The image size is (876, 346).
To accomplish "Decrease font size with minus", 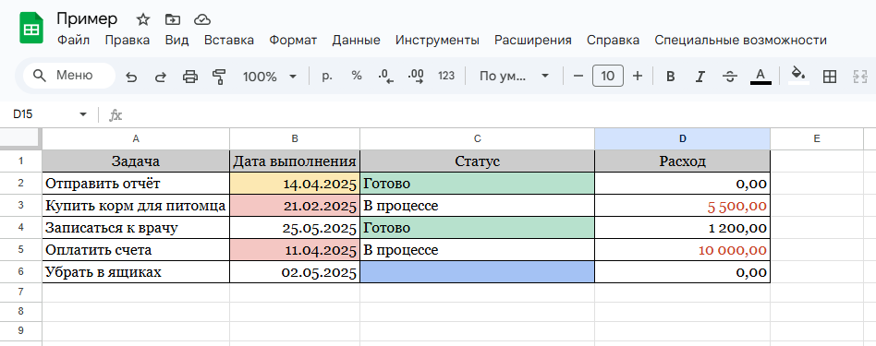I will [x=578, y=76].
